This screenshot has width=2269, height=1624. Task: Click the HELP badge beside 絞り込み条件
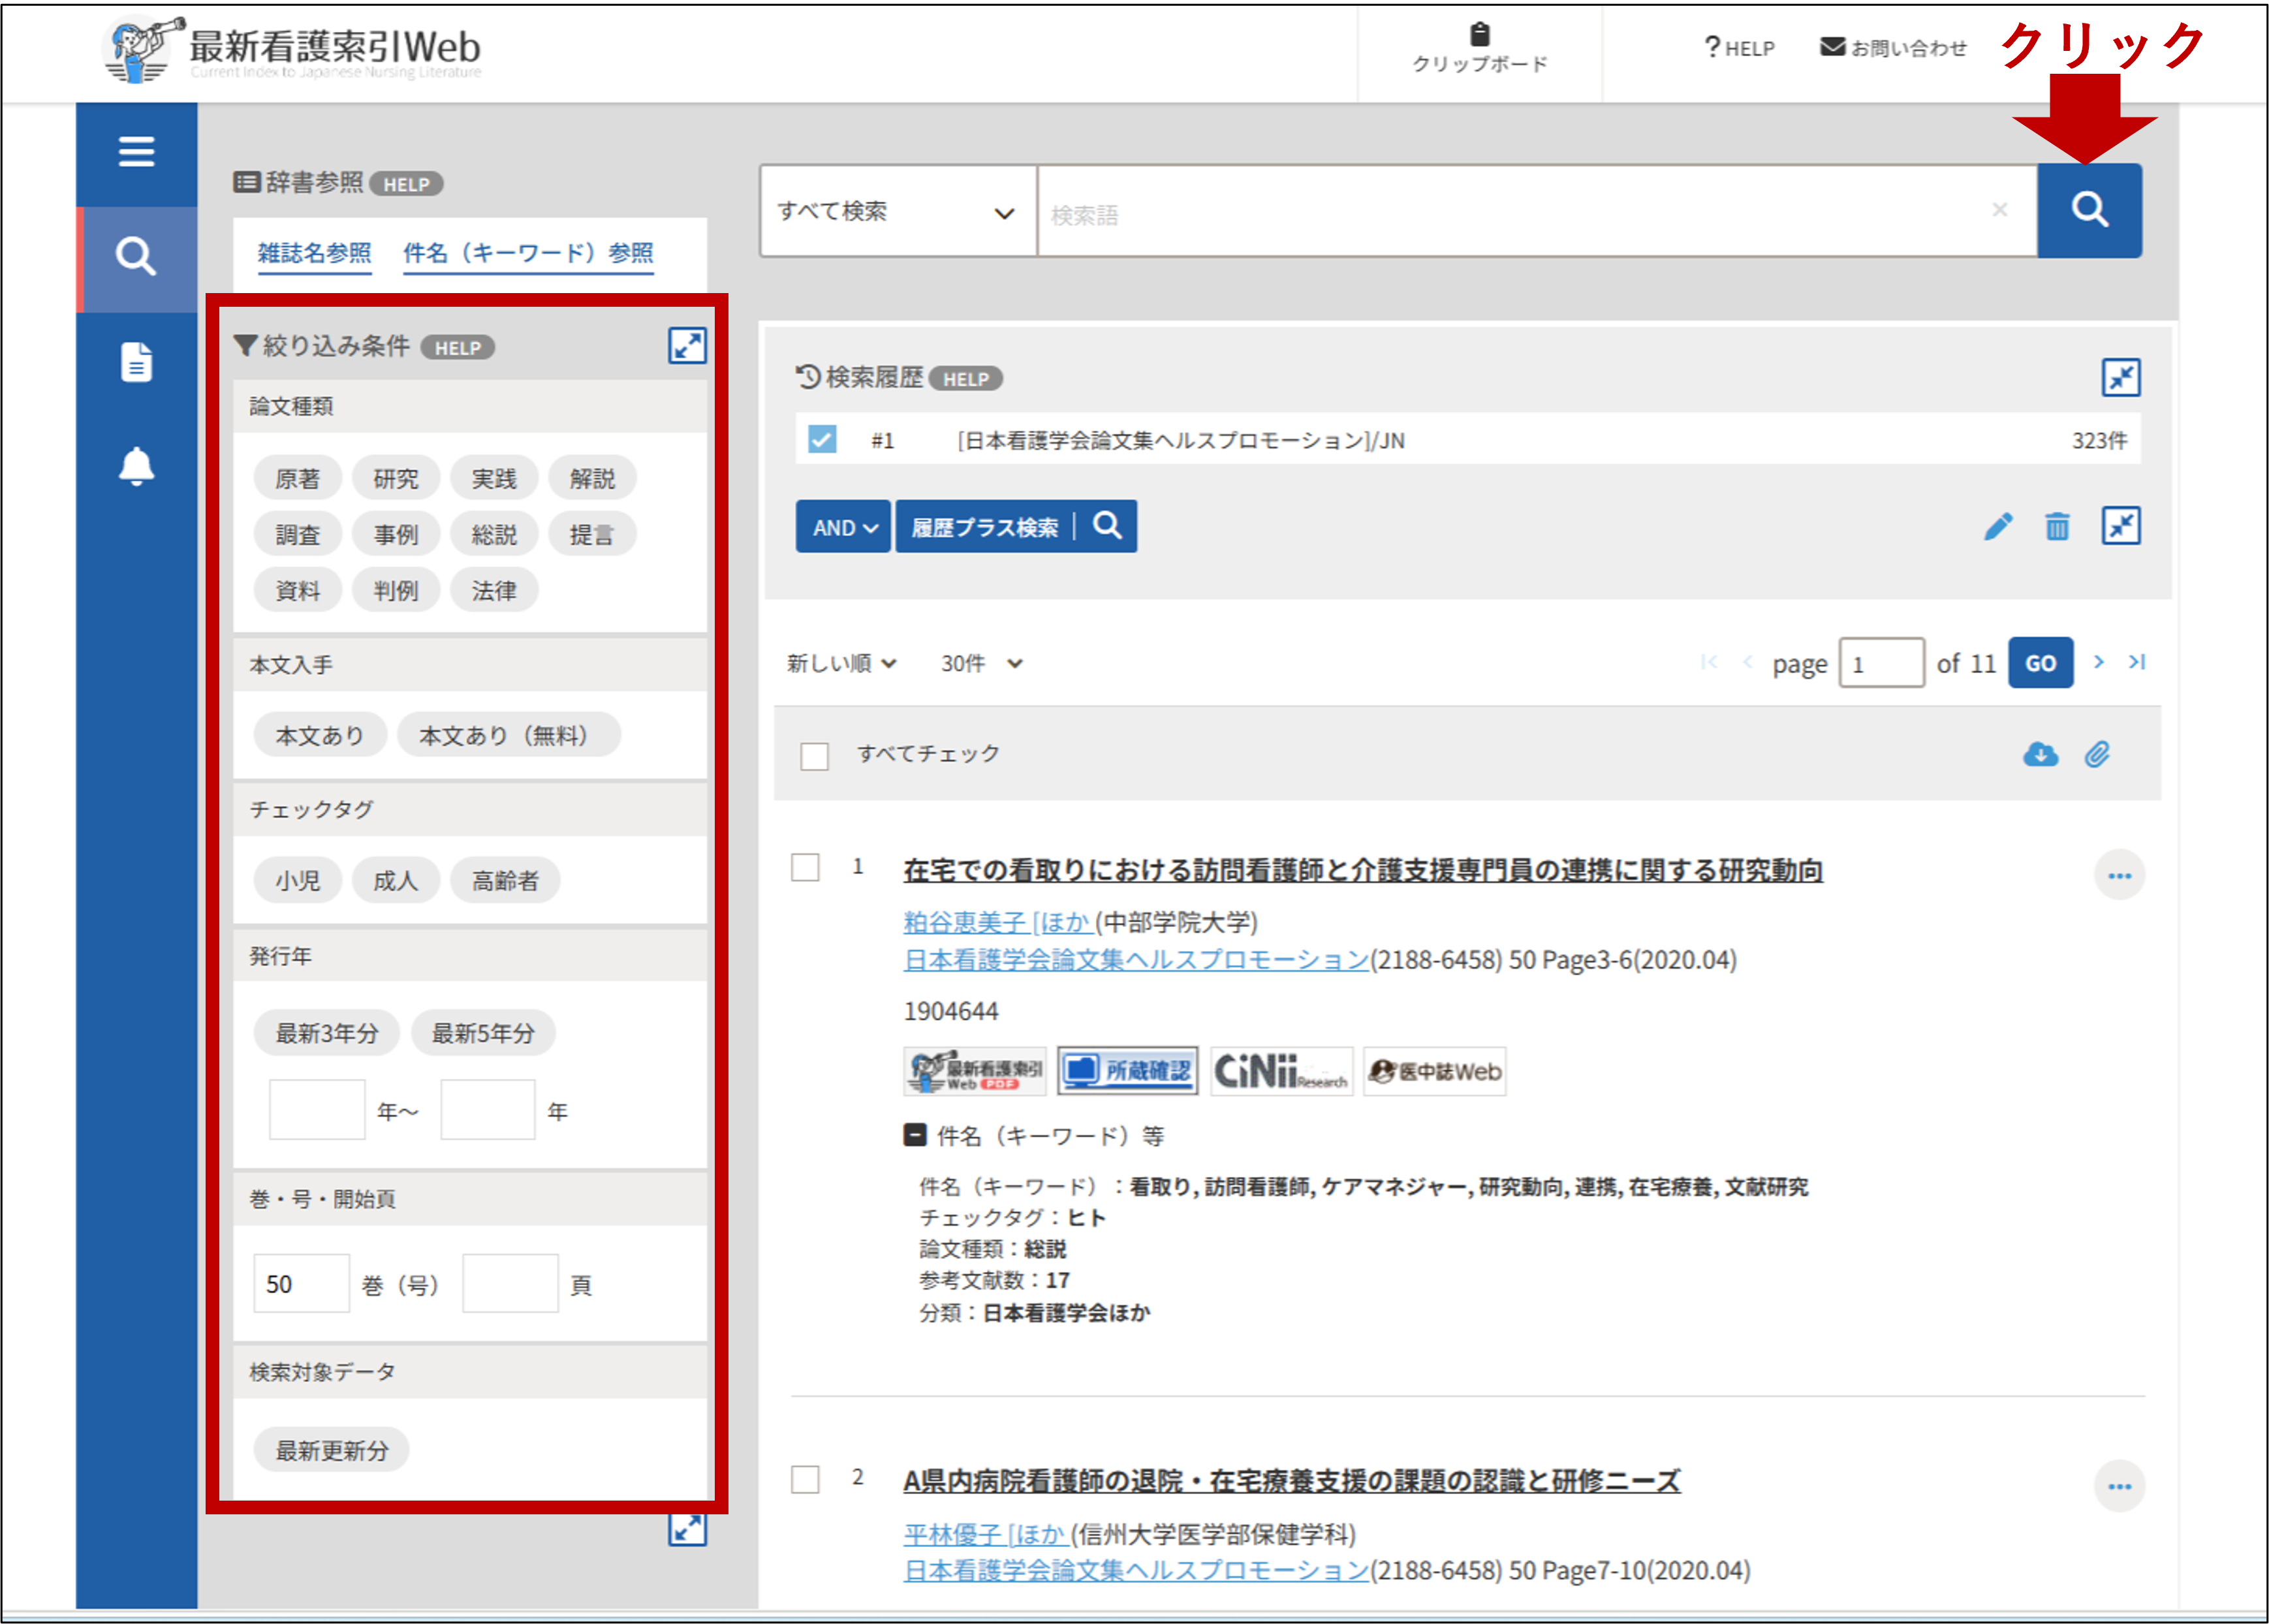coord(457,348)
